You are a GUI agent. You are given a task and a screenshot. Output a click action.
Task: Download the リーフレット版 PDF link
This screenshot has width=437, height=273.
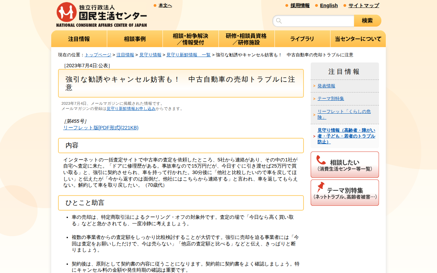(101, 128)
